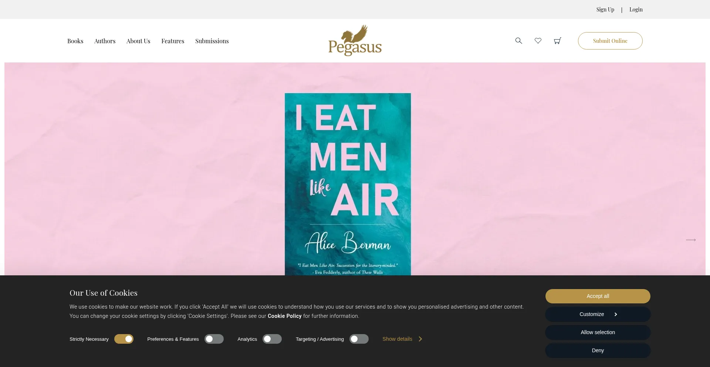This screenshot has width=710, height=367.
Task: Open the I Eat Men Like Air book cover
Action: tap(348, 184)
